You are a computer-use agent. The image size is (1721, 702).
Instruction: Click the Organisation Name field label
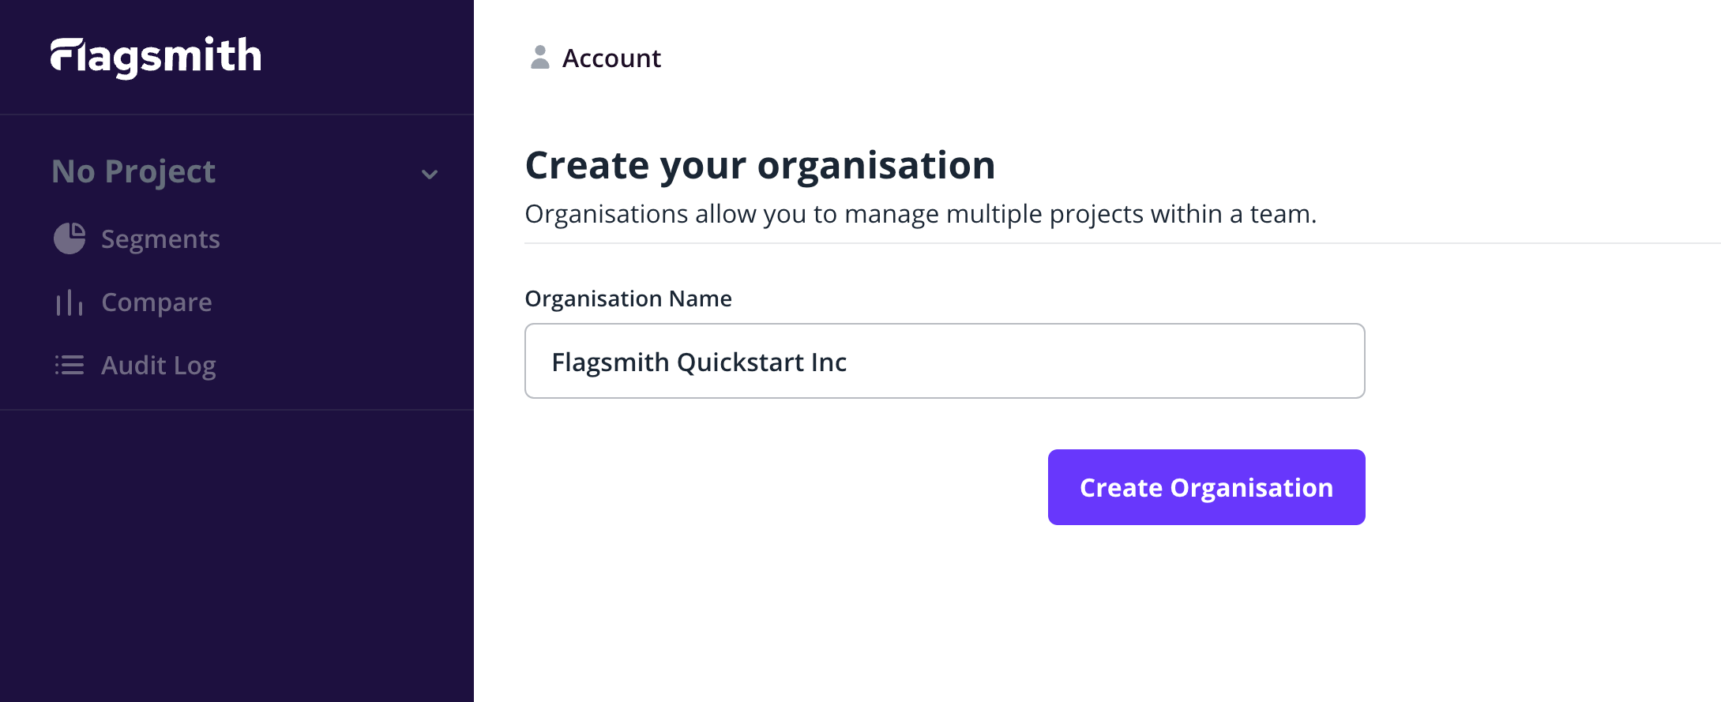point(628,298)
